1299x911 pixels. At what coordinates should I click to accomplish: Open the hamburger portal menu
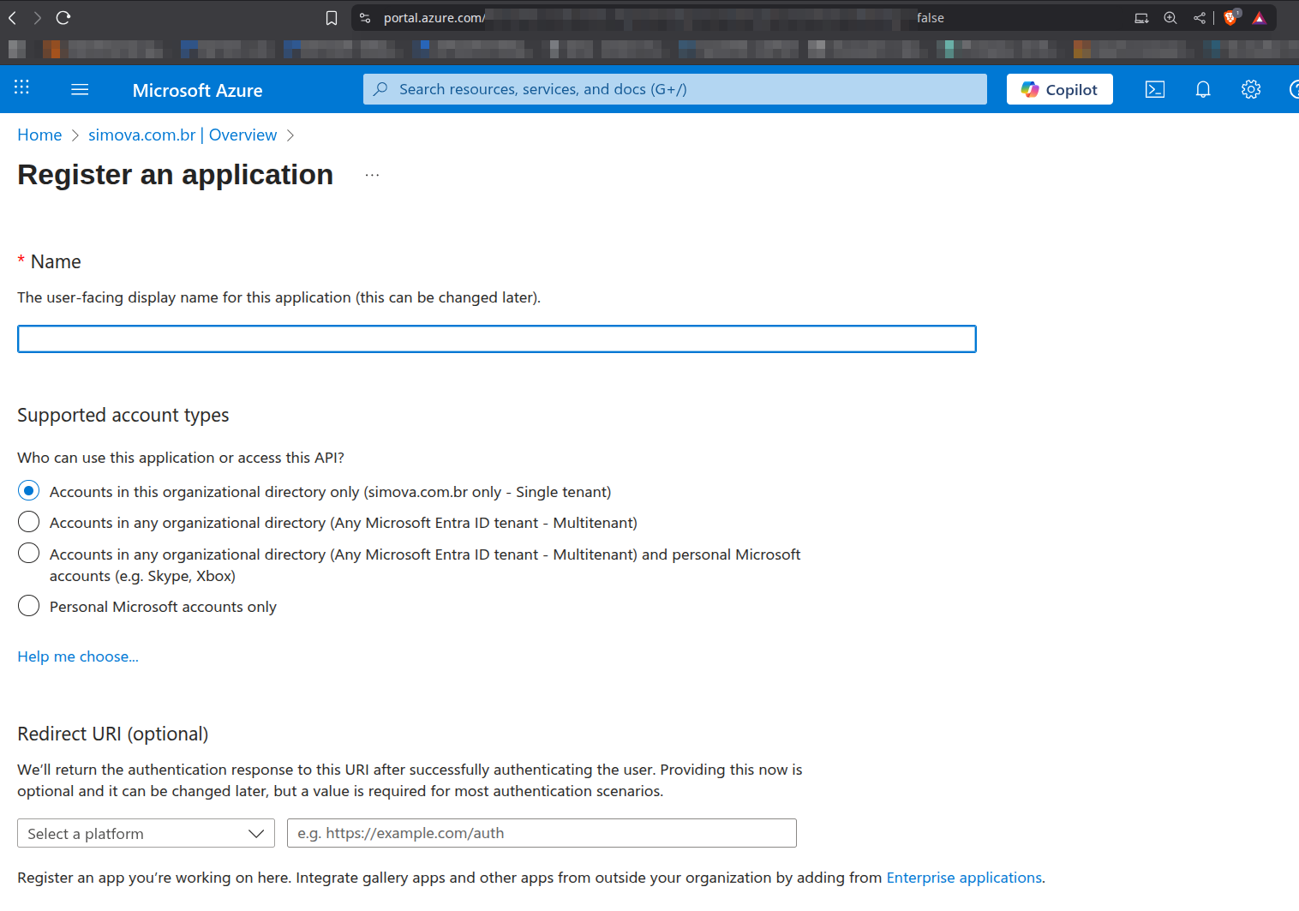tap(80, 89)
